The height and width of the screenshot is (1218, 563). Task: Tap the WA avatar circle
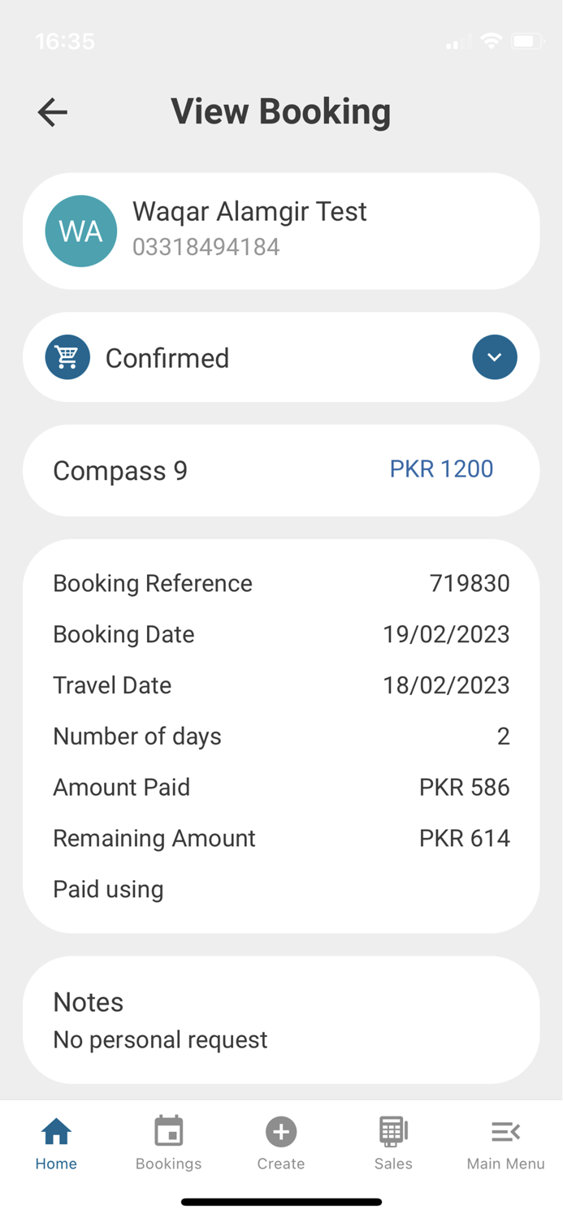pos(80,231)
